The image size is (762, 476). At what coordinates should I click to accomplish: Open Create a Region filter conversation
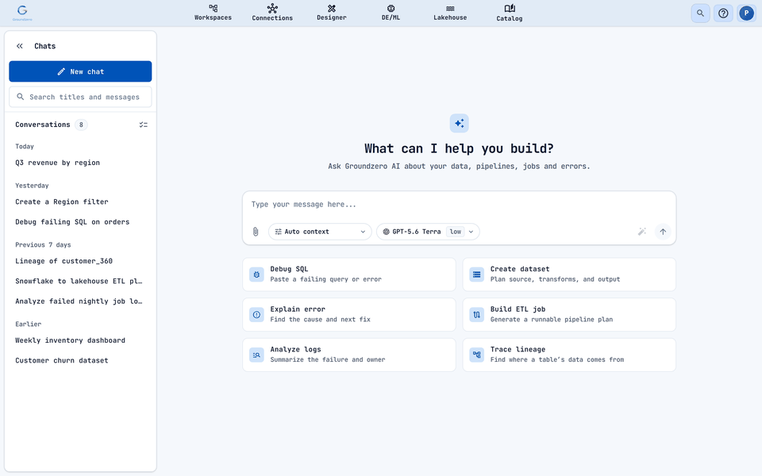tap(80, 202)
